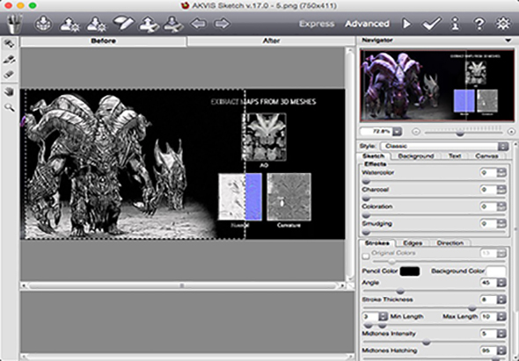The height and width of the screenshot is (361, 519).
Task: Adjust the Midtones Intensity stepper
Action: pyautogui.click(x=501, y=334)
